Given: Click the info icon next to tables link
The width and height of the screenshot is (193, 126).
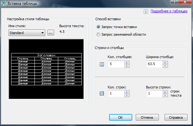Looking at the screenshot, I should point(146,12).
